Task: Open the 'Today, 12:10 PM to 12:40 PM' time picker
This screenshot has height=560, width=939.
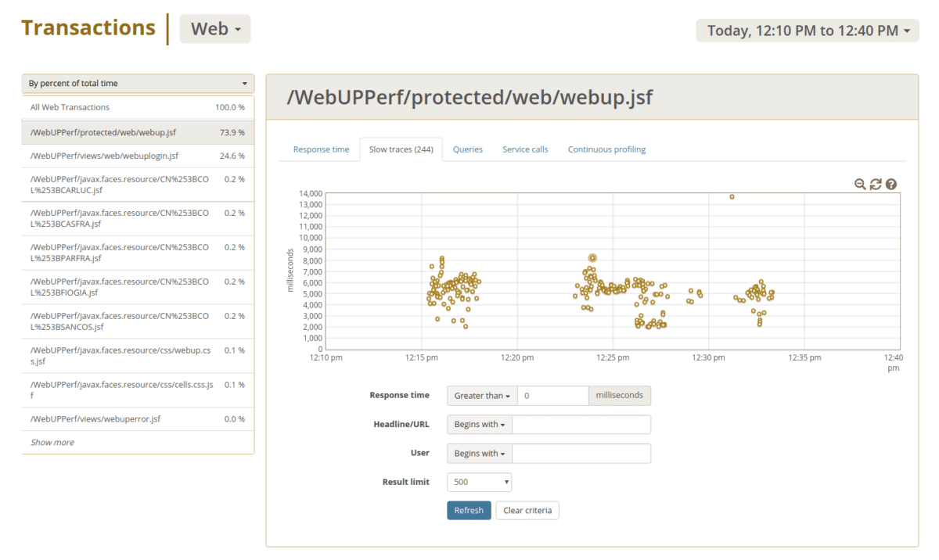Action: point(808,31)
